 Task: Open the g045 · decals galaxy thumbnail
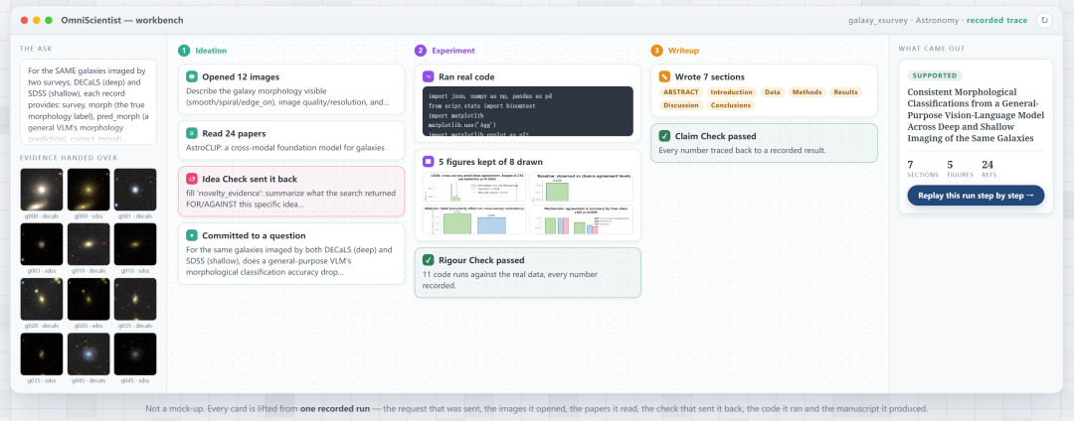(x=89, y=353)
